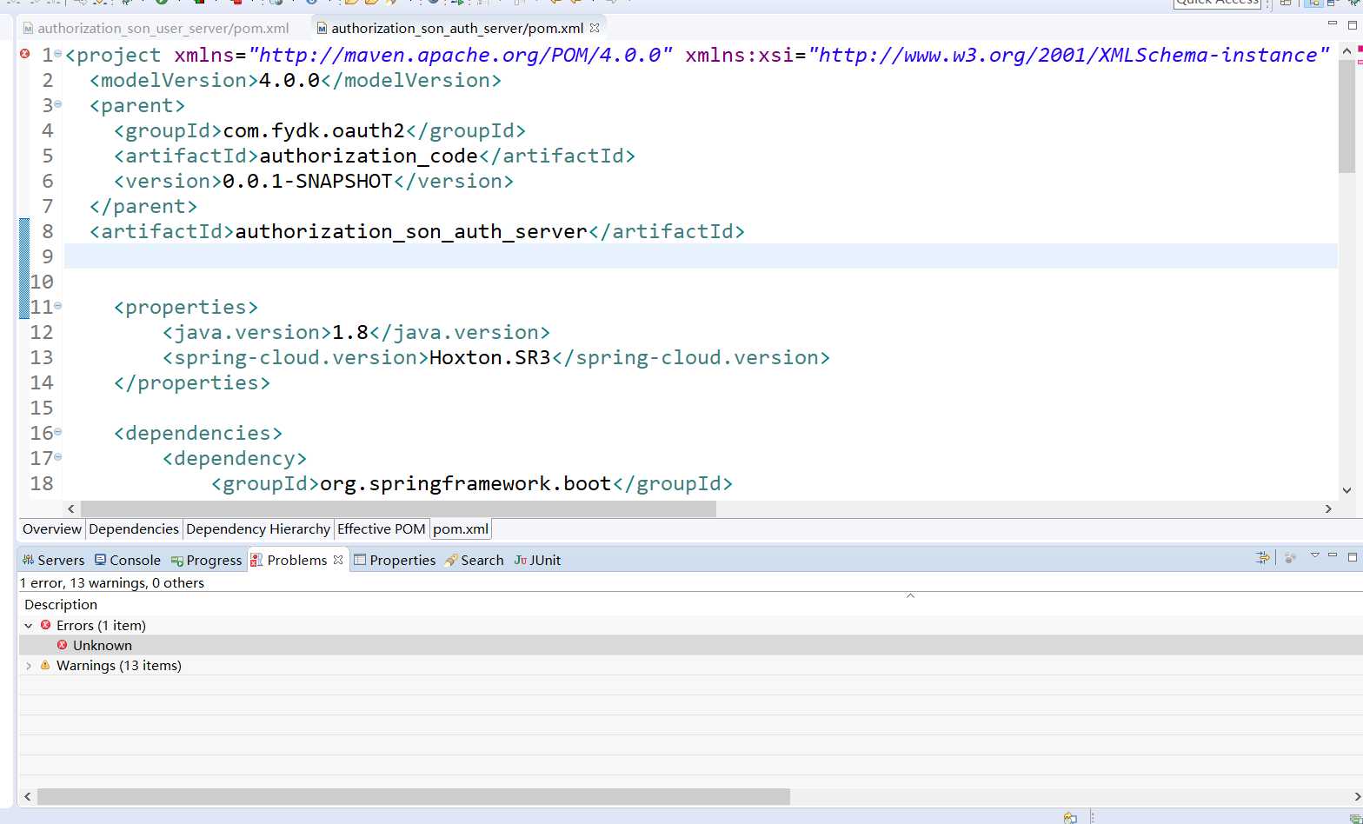Expand the Warnings (13 items) group
Image resolution: width=1363 pixels, height=824 pixels.
click(28, 666)
